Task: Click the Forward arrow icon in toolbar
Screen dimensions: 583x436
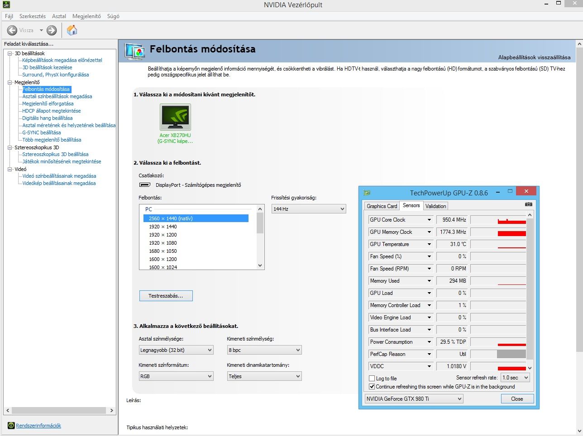Action: 52,30
